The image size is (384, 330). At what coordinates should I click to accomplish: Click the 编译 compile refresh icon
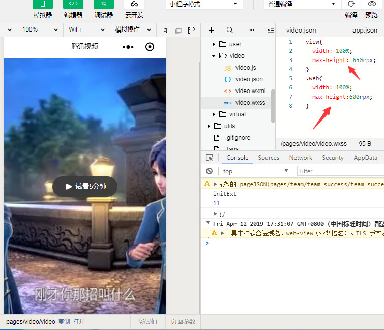351,4
